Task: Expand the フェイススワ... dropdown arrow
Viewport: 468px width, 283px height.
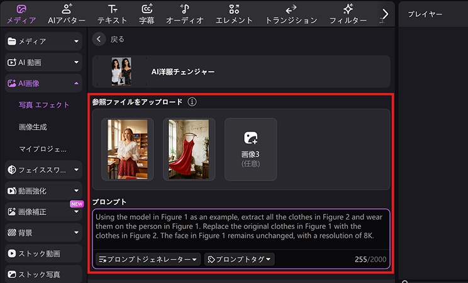Action: coord(76,170)
